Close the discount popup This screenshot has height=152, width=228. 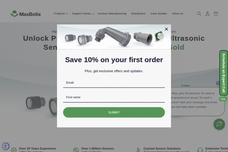[x=166, y=29]
